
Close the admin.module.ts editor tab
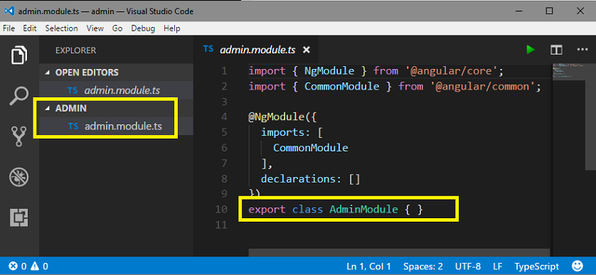[x=307, y=50]
